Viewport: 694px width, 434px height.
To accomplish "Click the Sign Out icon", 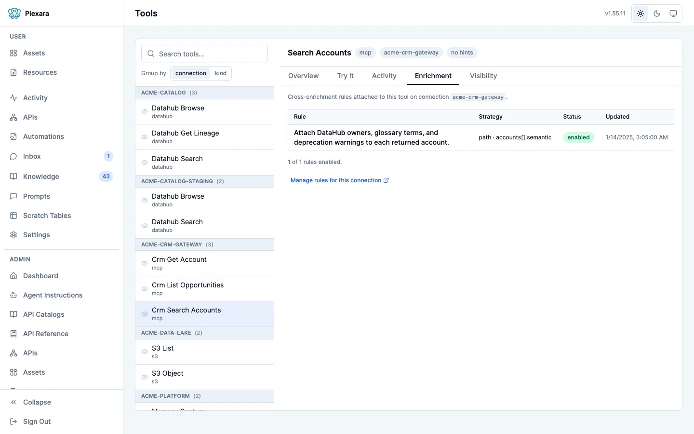I will click(13, 421).
